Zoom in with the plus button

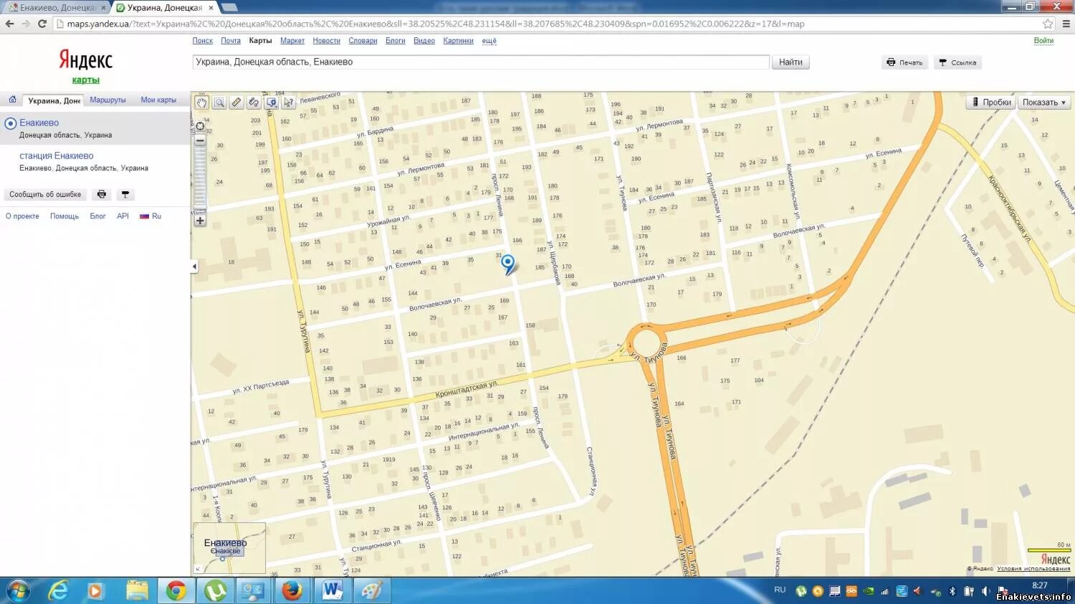point(200,221)
